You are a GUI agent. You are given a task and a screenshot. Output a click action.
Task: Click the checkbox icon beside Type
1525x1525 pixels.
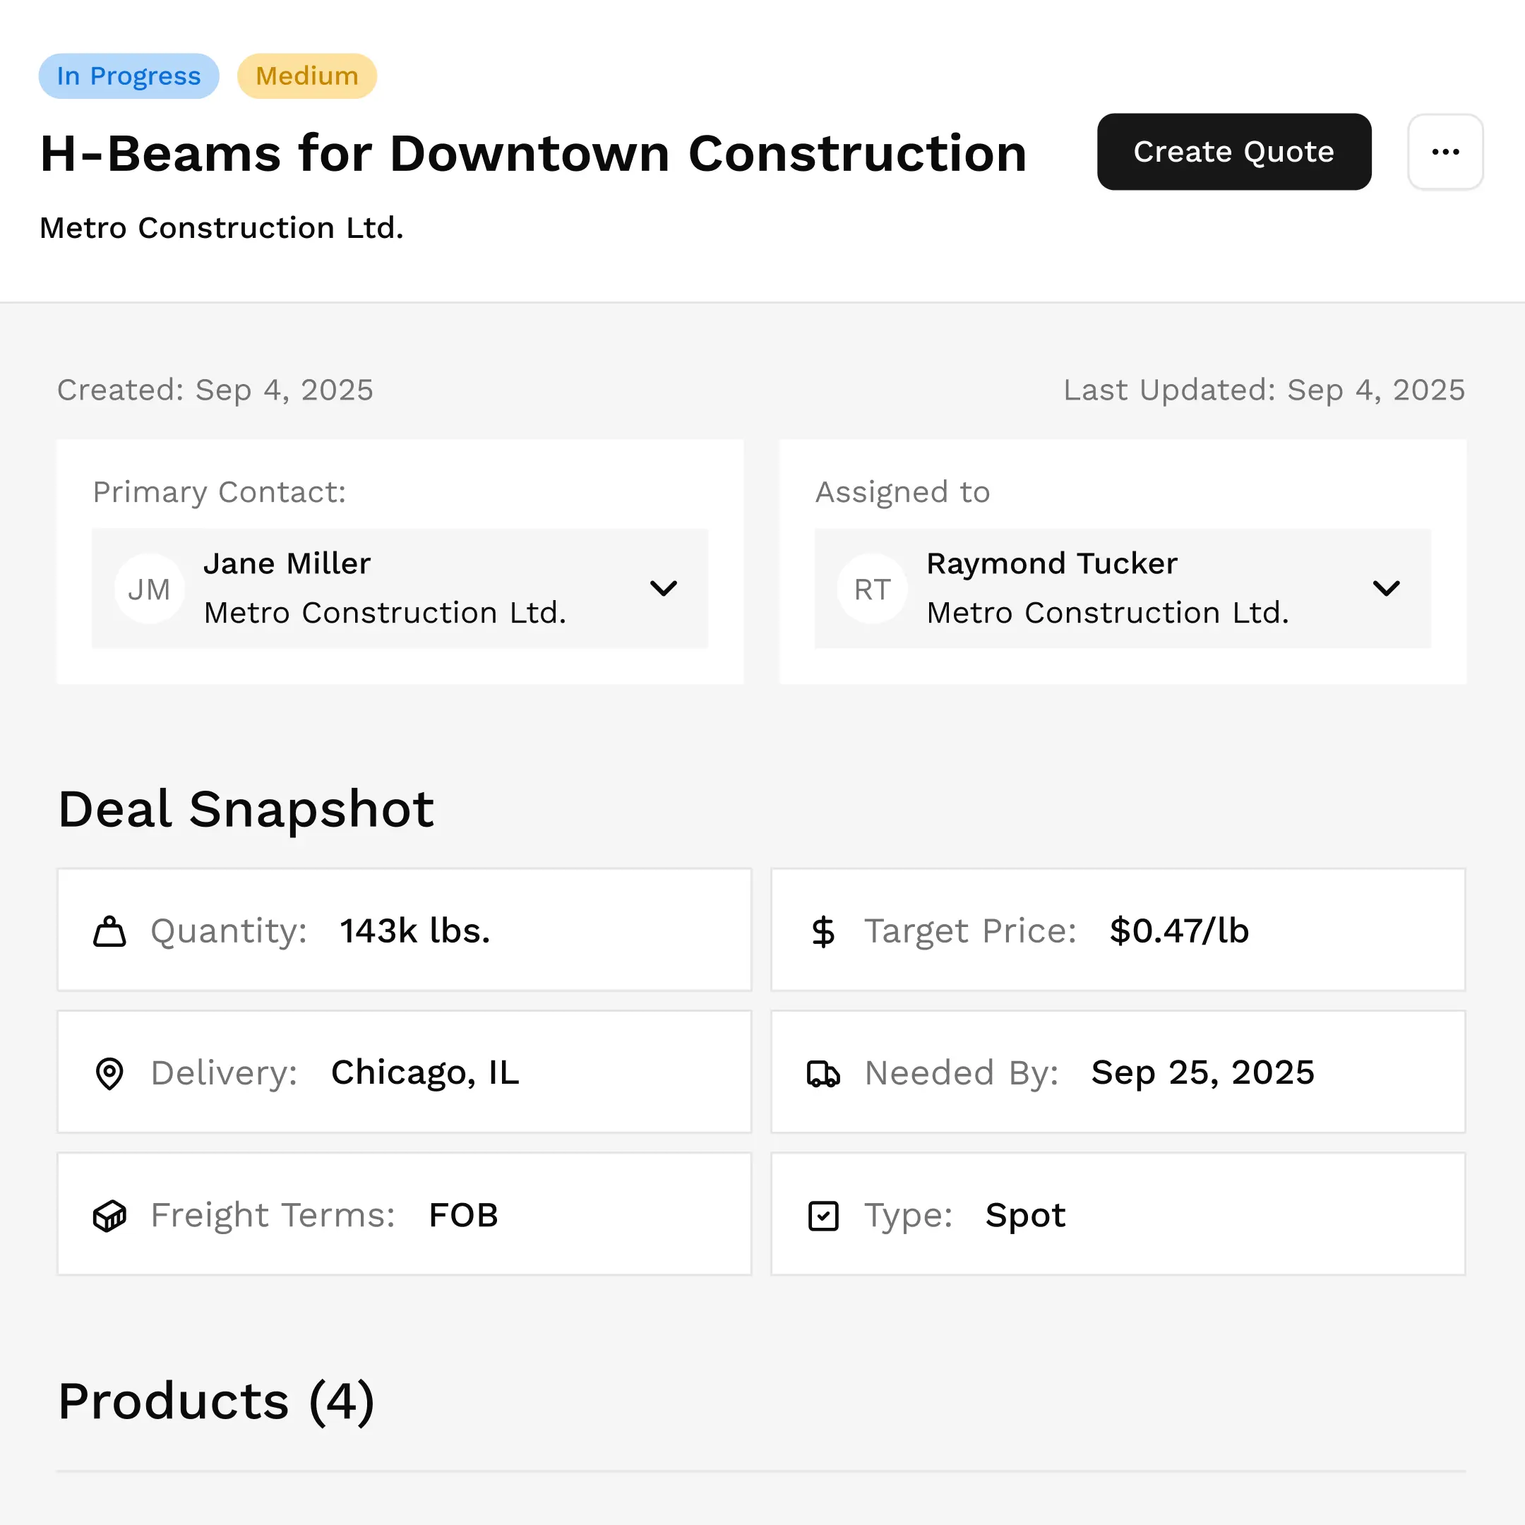pyautogui.click(x=823, y=1216)
